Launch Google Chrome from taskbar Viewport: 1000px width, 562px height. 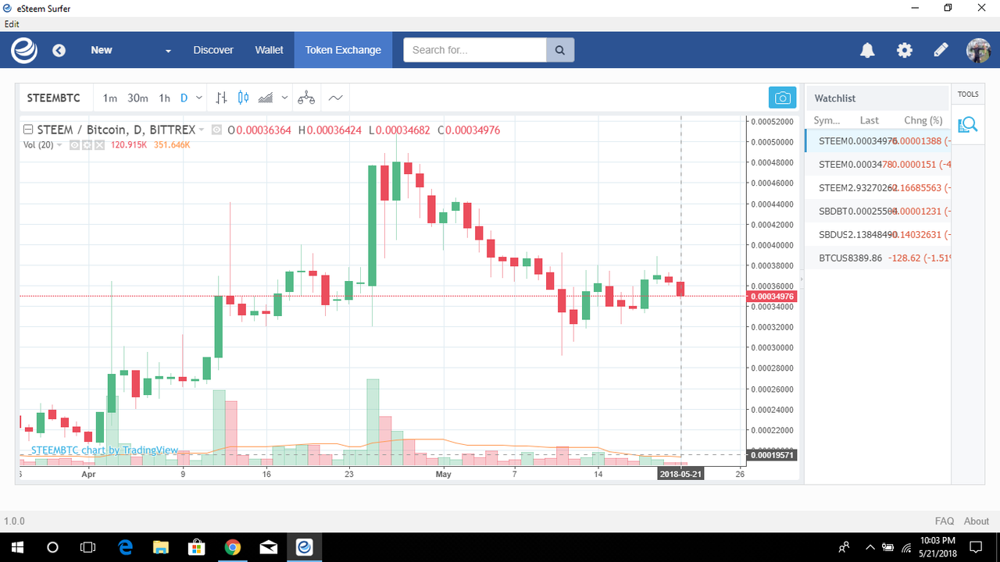[x=232, y=547]
